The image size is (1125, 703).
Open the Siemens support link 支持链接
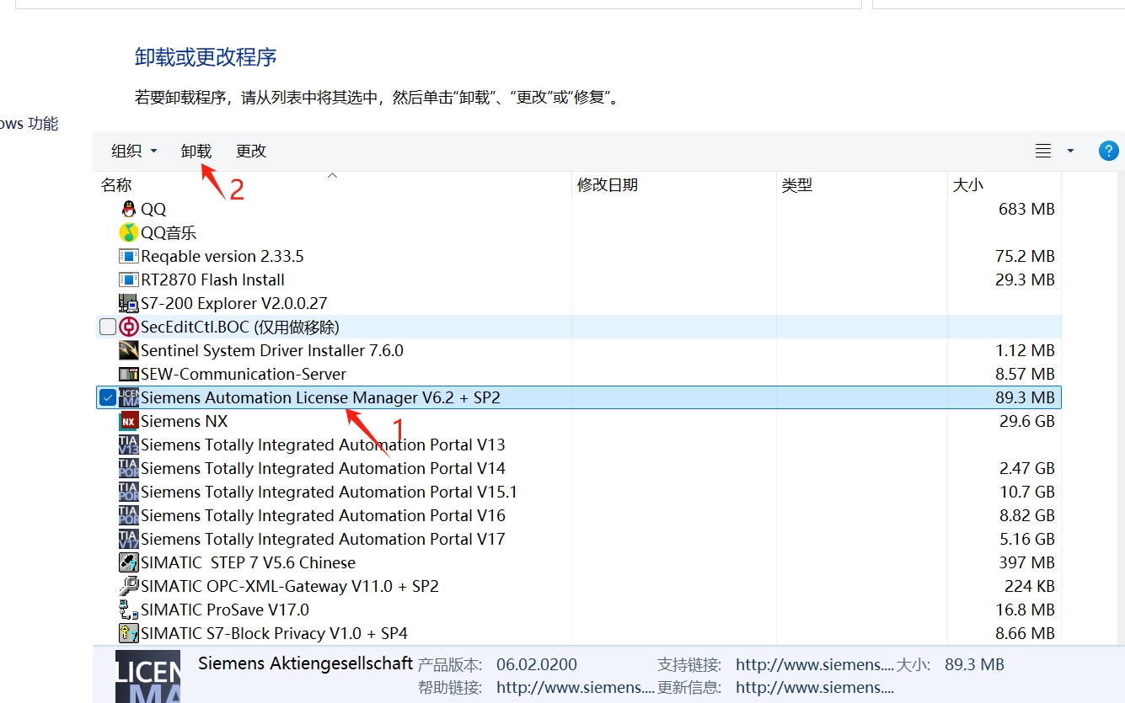click(x=814, y=664)
